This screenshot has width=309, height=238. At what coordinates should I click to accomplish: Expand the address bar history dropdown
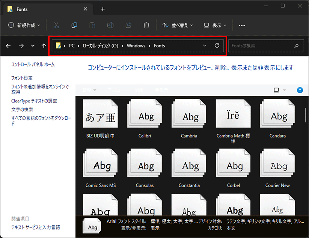tap(205, 45)
